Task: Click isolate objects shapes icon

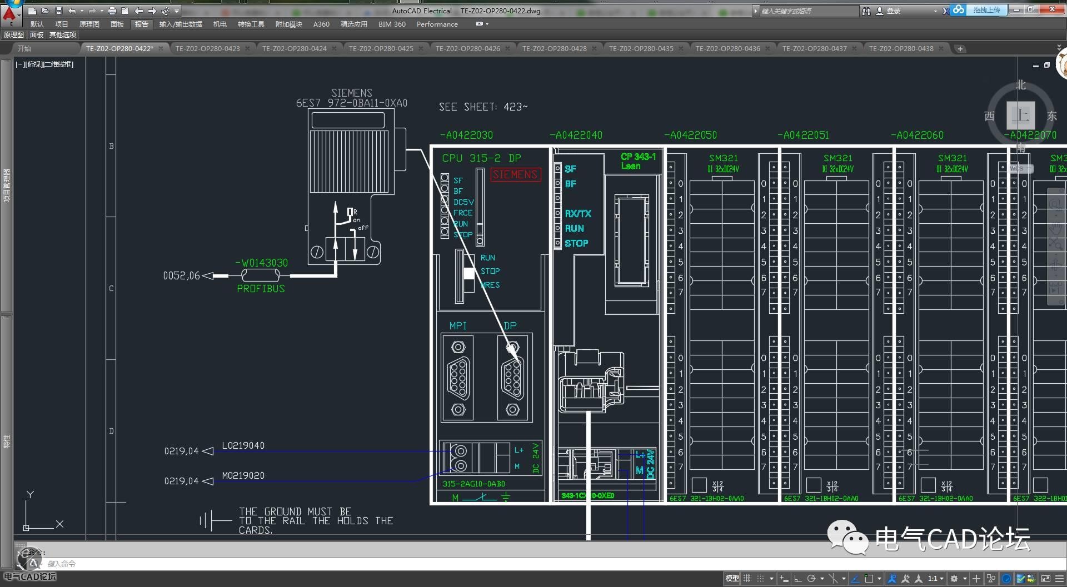Action: (991, 579)
